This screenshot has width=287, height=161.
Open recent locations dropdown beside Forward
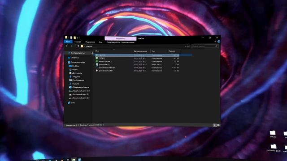click(75, 46)
